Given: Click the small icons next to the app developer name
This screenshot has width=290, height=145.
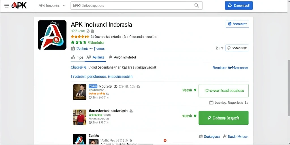Looking at the screenshot, I should 90,31.
